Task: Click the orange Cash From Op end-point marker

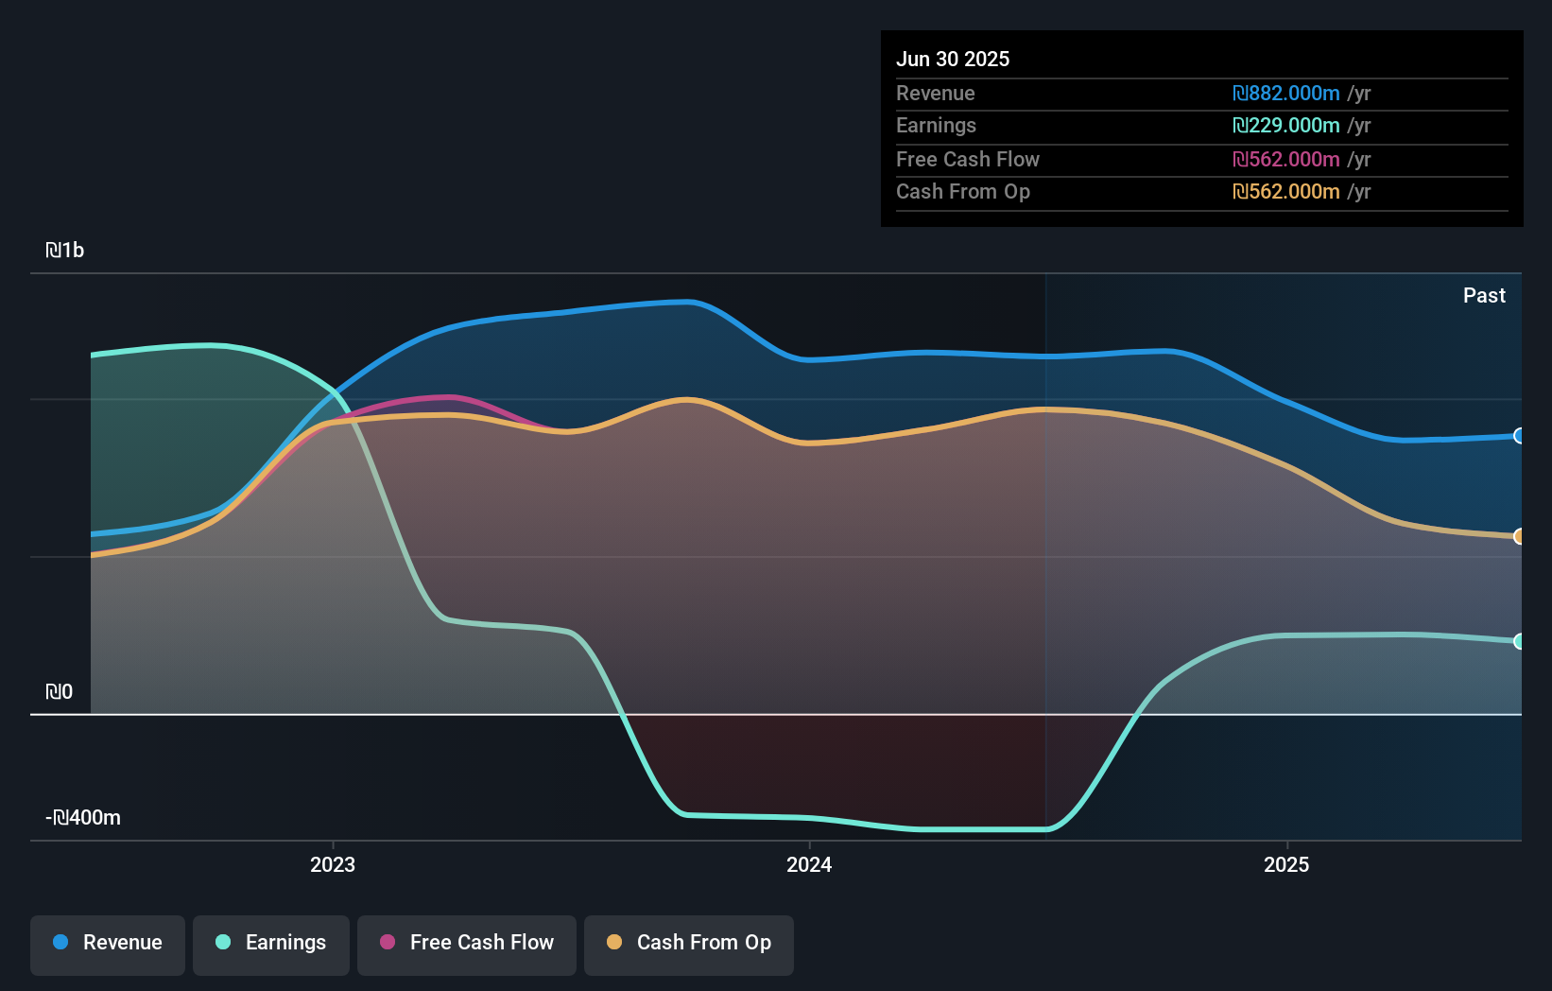Action: tap(1520, 536)
